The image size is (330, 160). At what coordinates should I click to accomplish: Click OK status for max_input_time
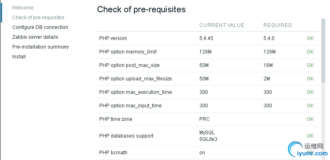310,106
